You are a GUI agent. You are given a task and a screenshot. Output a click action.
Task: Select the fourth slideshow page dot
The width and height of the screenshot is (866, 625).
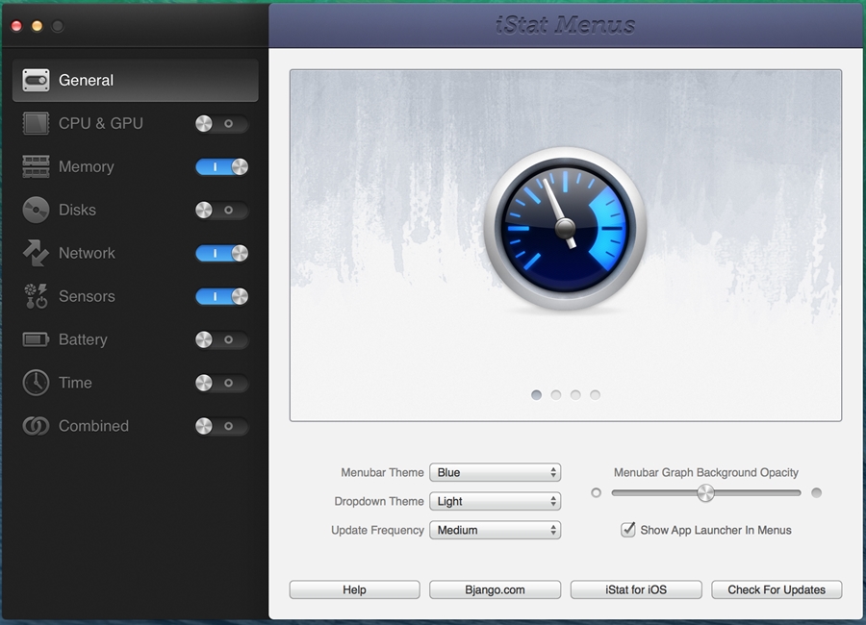(x=595, y=395)
